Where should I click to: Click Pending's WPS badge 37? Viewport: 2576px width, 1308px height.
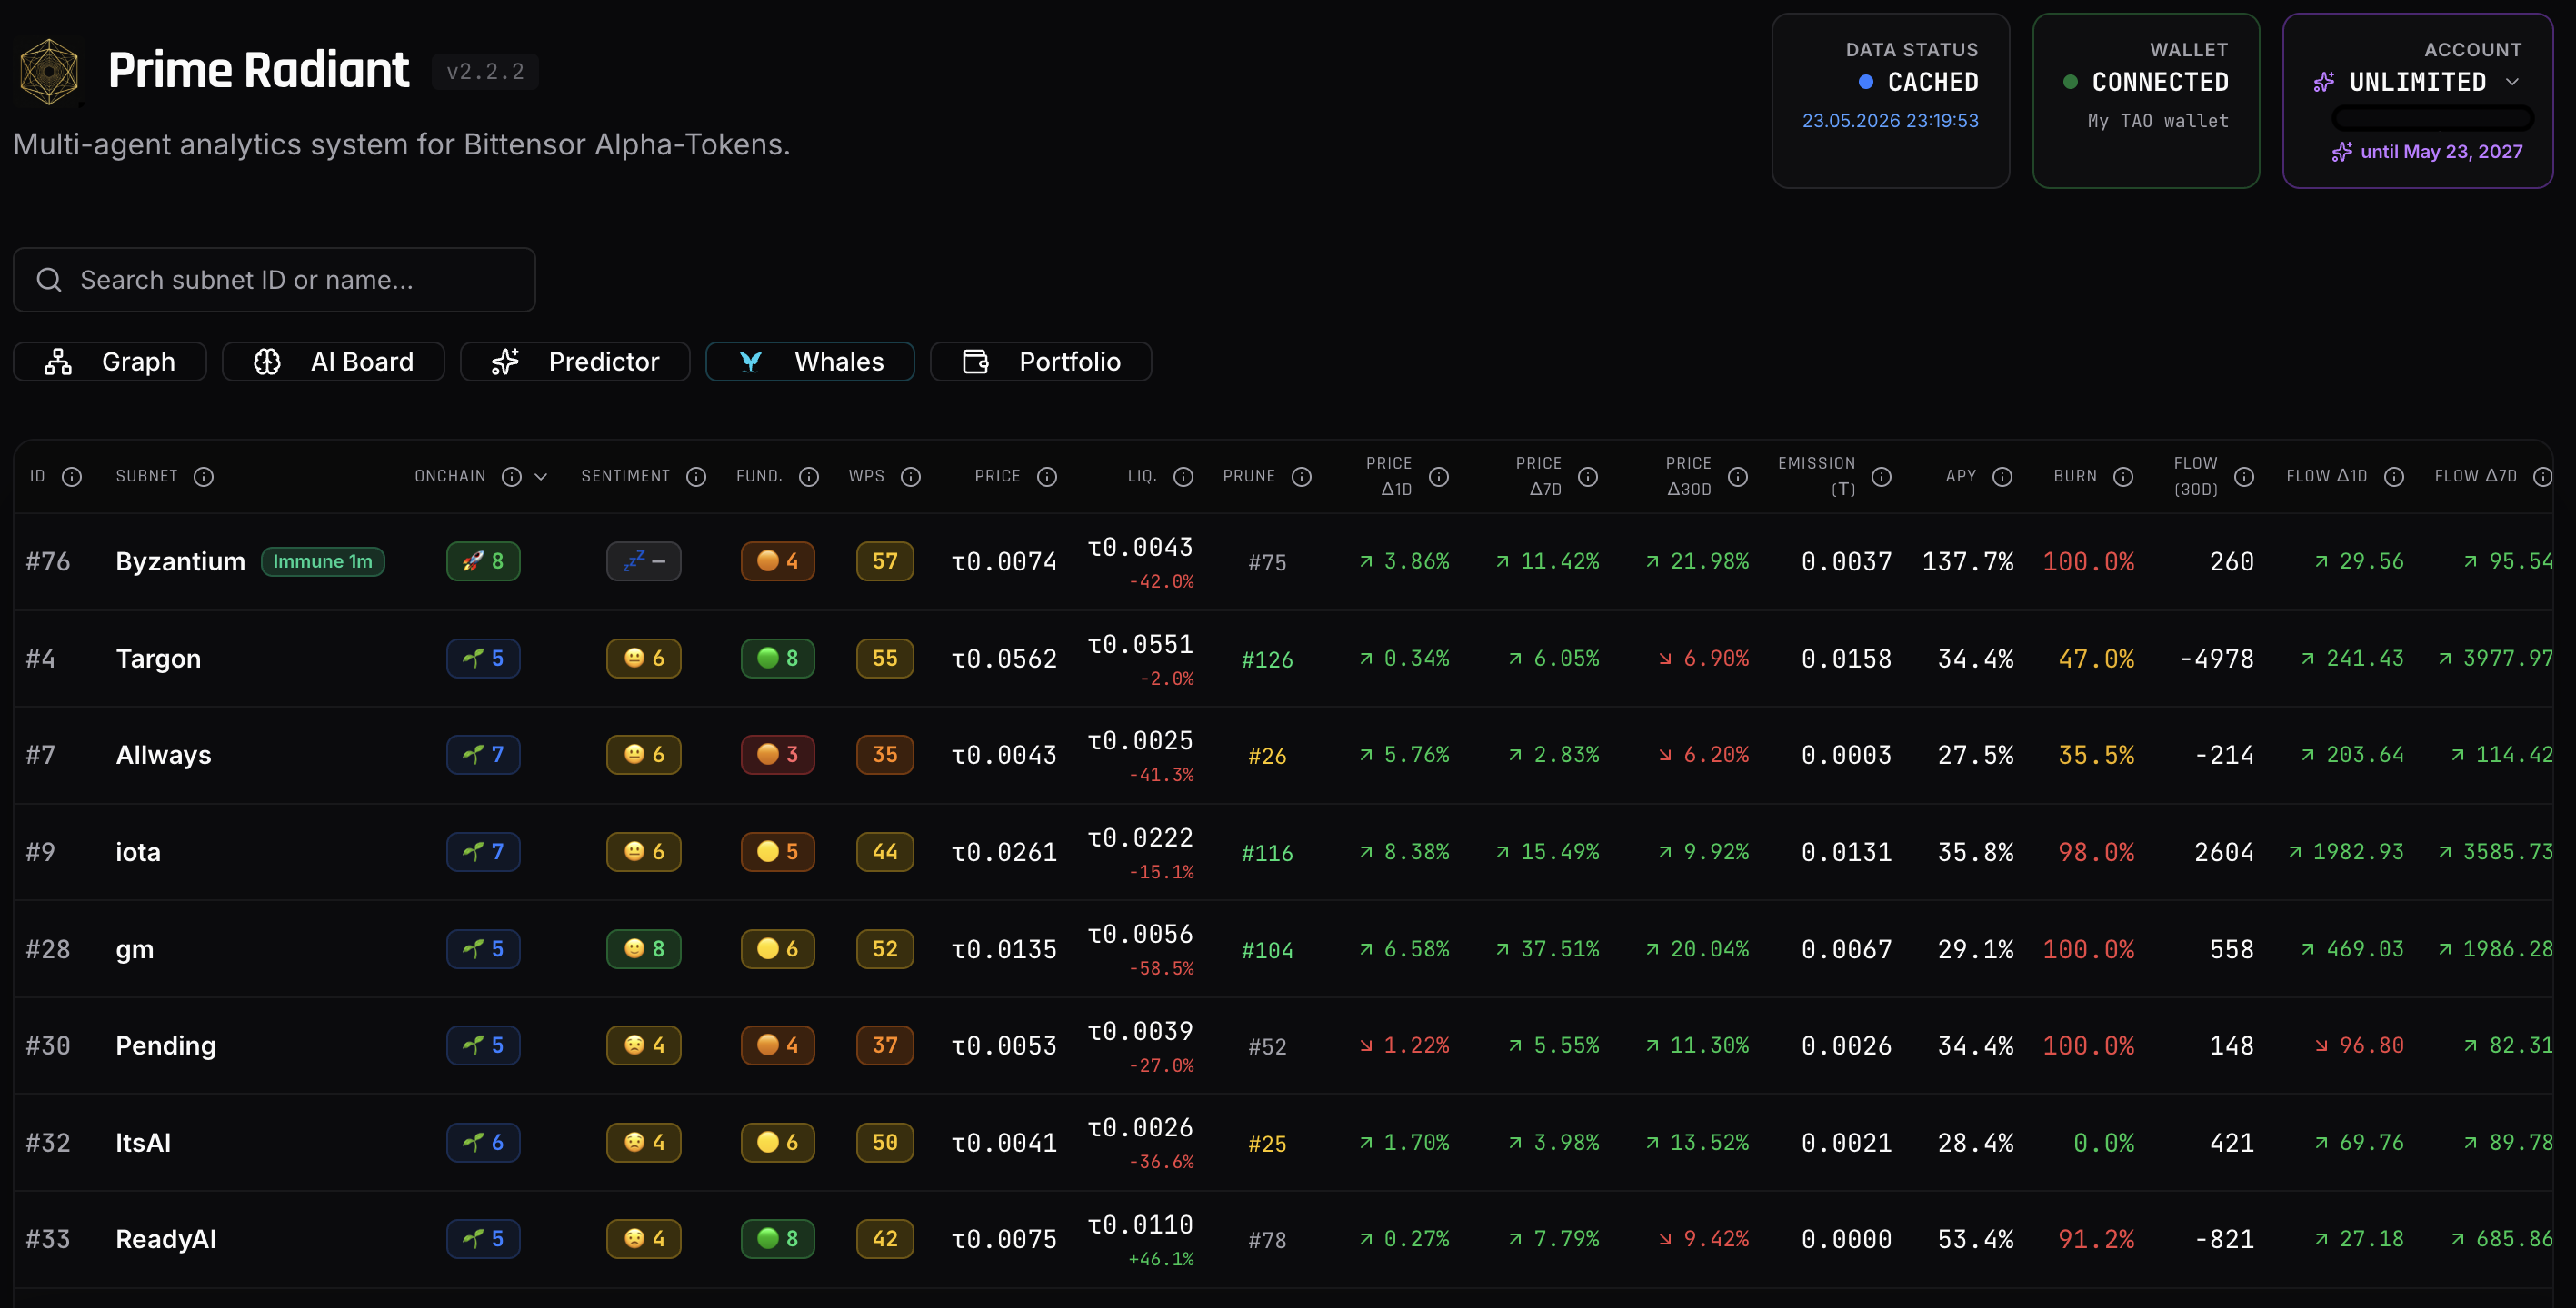click(x=885, y=1045)
